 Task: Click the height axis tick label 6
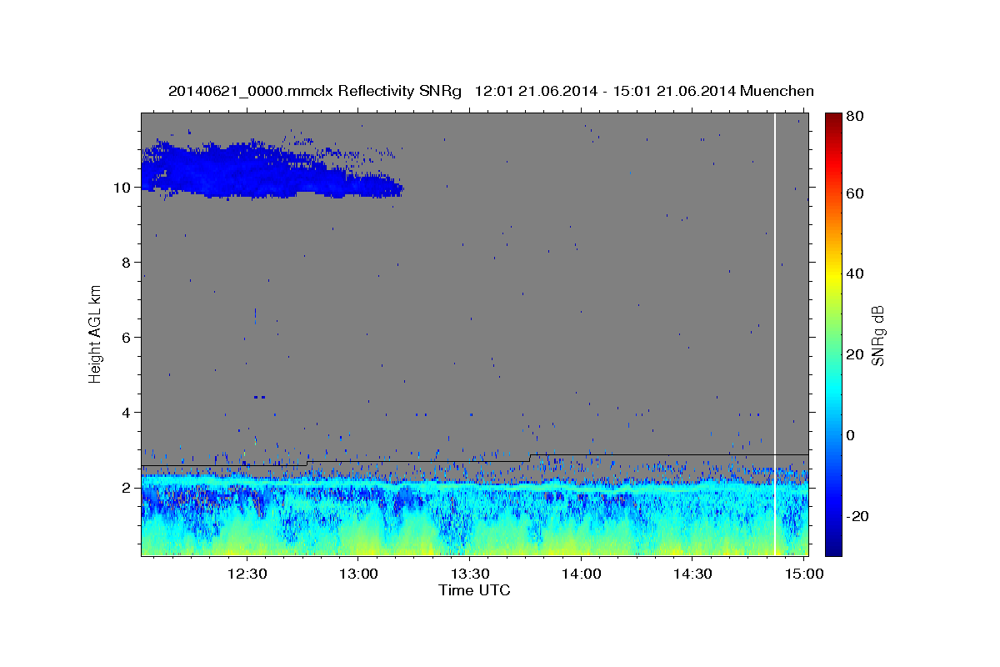tap(125, 338)
